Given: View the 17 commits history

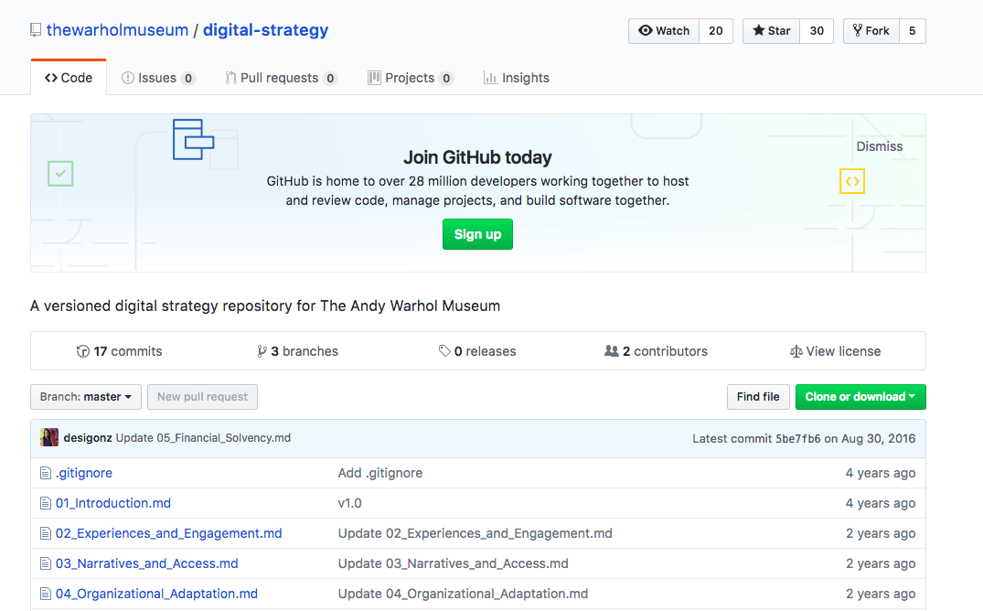Looking at the screenshot, I should pos(119,351).
